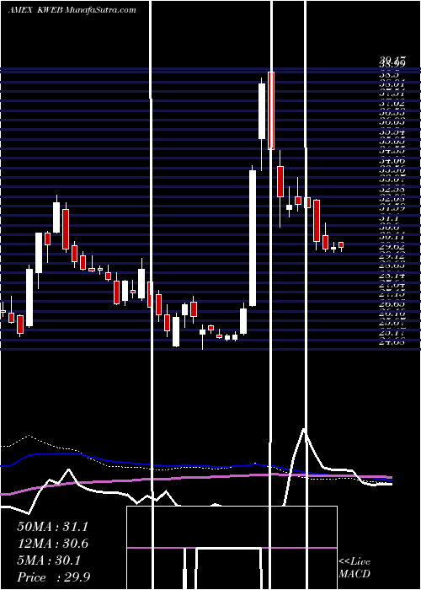This screenshot has height=590, width=421.
Task: Click the 29.62 price axis label
Action: pos(392,247)
